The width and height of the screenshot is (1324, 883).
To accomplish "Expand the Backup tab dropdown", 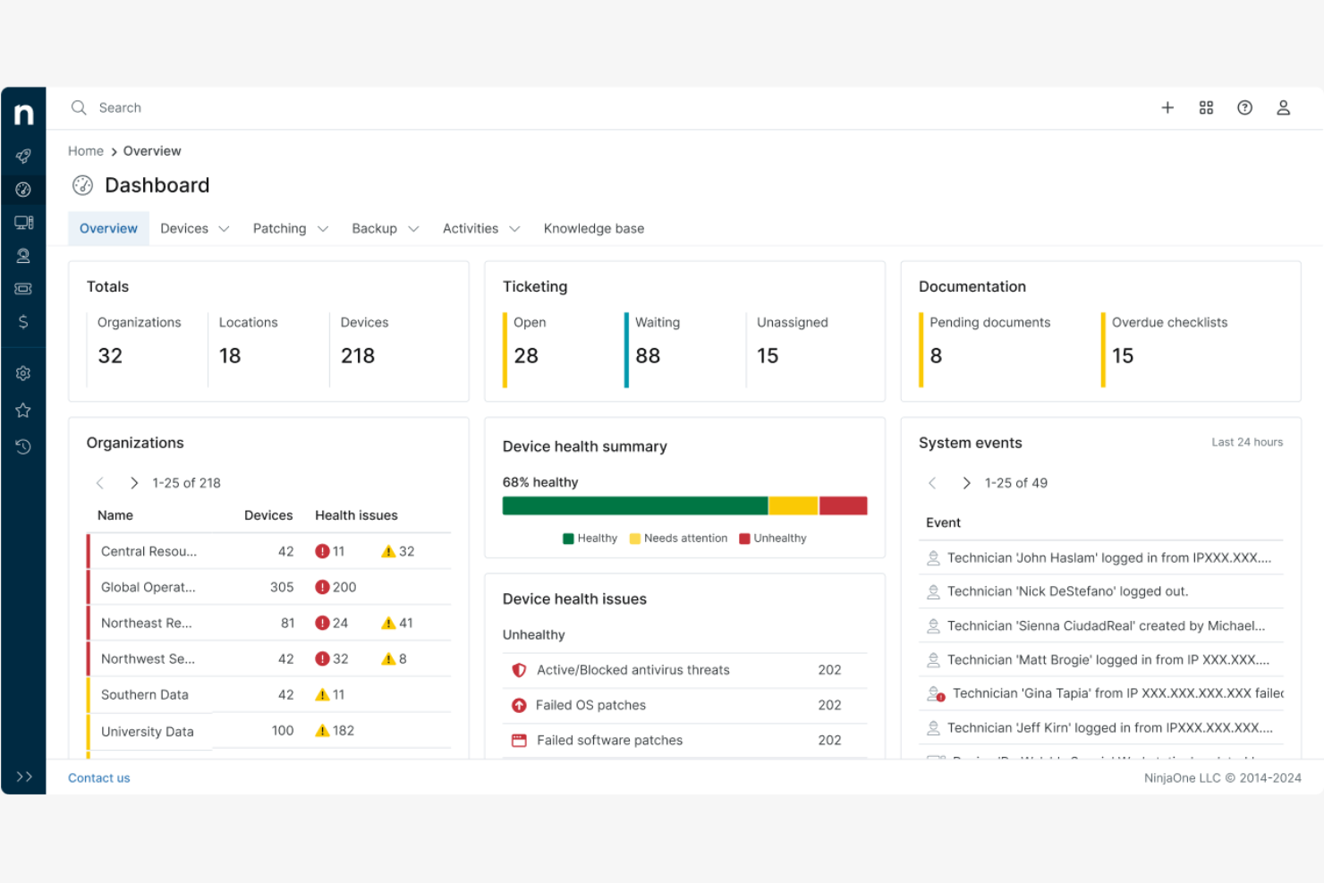I will [x=385, y=229].
